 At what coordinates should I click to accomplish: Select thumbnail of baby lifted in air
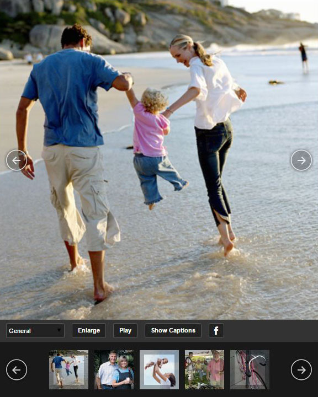coord(159,369)
